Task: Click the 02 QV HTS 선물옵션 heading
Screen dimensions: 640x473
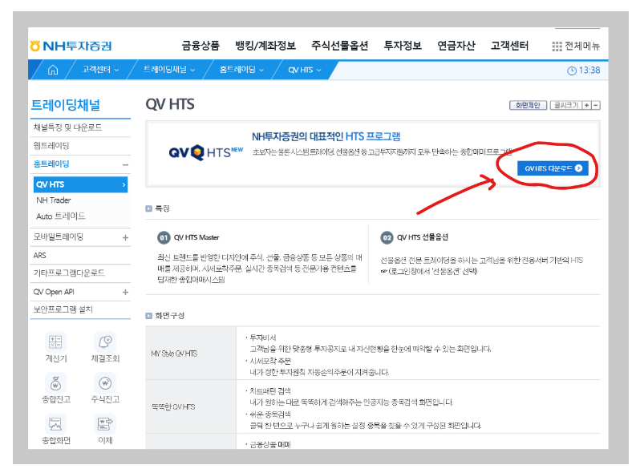Action: (415, 237)
